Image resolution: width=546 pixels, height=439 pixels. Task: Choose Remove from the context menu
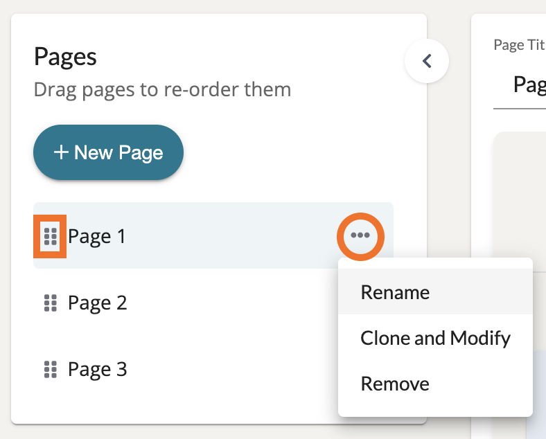pyautogui.click(x=435, y=384)
